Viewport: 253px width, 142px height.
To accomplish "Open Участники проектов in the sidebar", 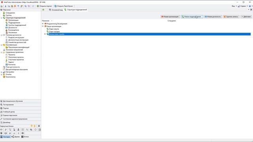I will [16, 60].
